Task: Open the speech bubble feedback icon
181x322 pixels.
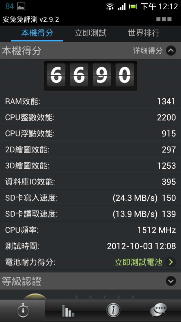Action: (x=158, y=310)
